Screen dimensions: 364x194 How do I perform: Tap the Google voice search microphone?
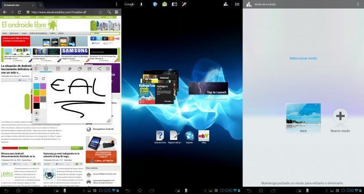pyautogui.click(x=141, y=4)
